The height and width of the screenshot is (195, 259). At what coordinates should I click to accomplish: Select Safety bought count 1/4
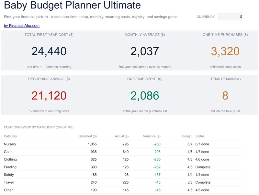point(190,175)
